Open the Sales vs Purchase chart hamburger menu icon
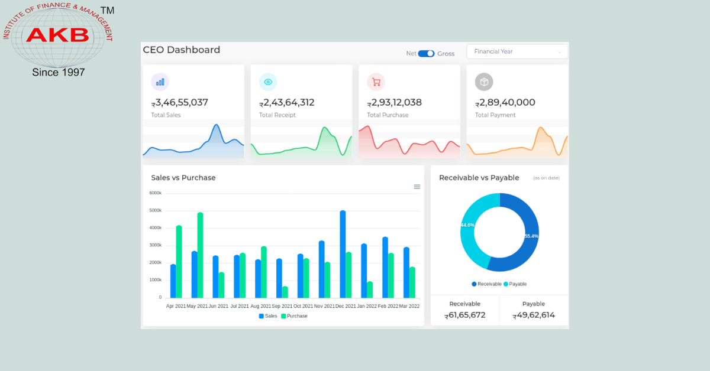 [417, 187]
